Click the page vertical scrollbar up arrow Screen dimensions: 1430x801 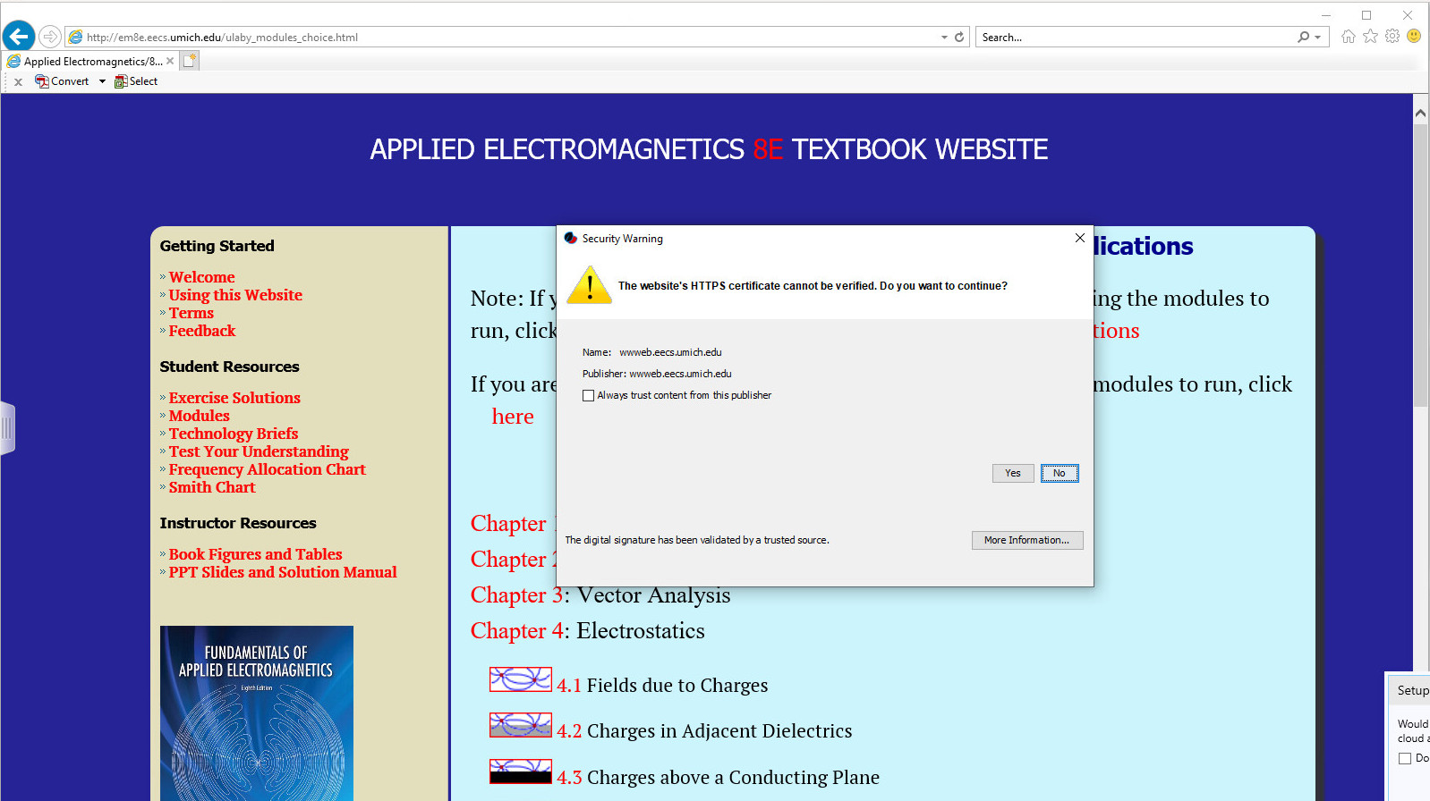tap(1420, 114)
